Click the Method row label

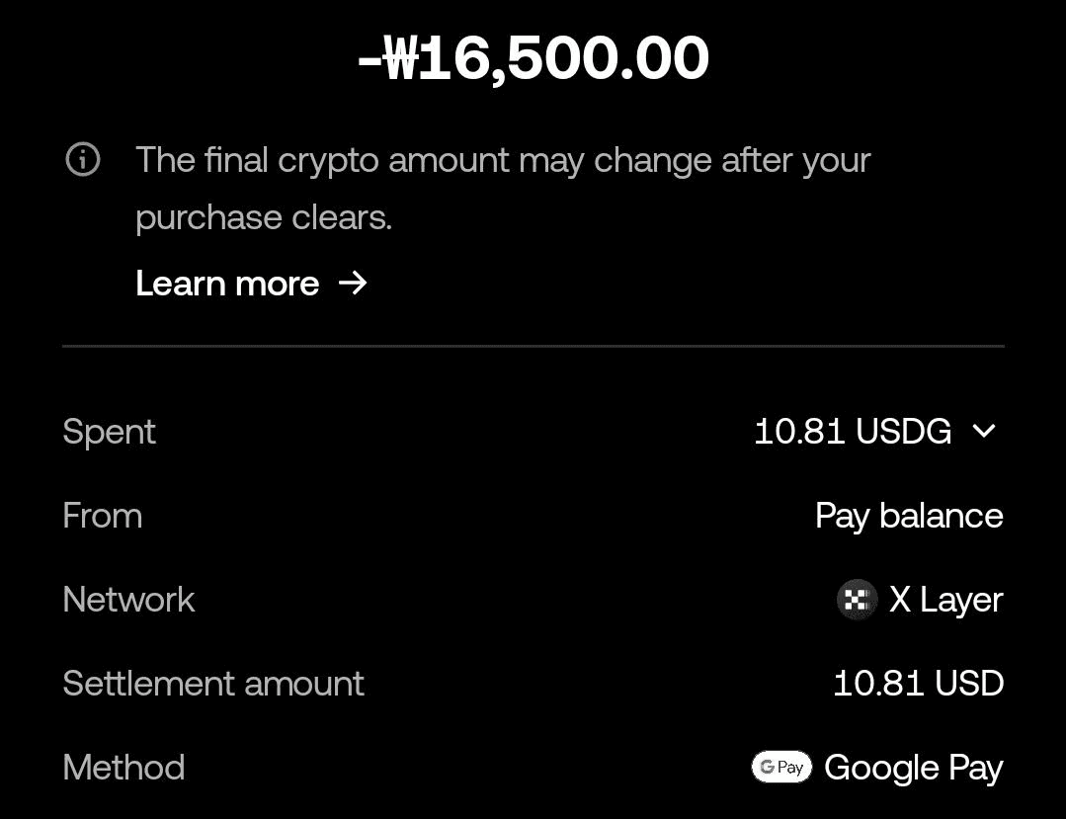coord(123,768)
